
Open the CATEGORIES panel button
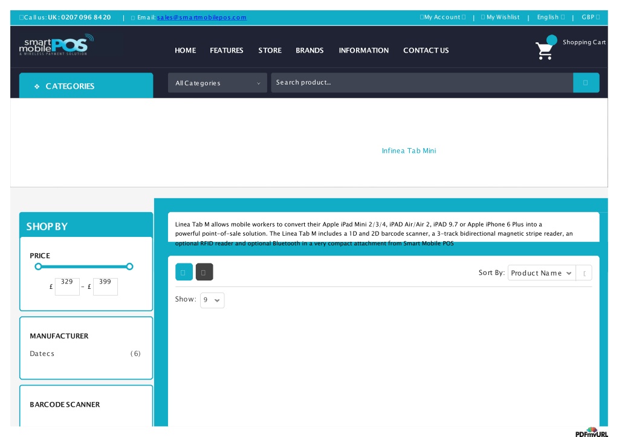(86, 85)
